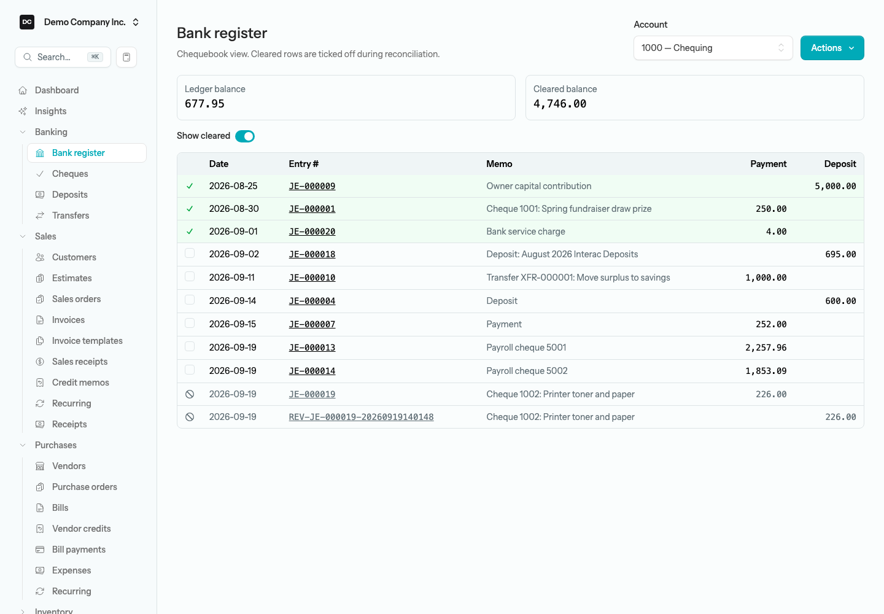Image resolution: width=884 pixels, height=614 pixels.
Task: Collapse the Purchases section chevron
Action: pos(23,445)
